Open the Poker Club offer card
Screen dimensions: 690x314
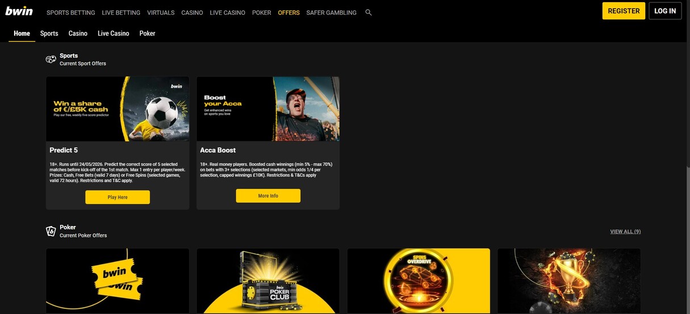268,281
